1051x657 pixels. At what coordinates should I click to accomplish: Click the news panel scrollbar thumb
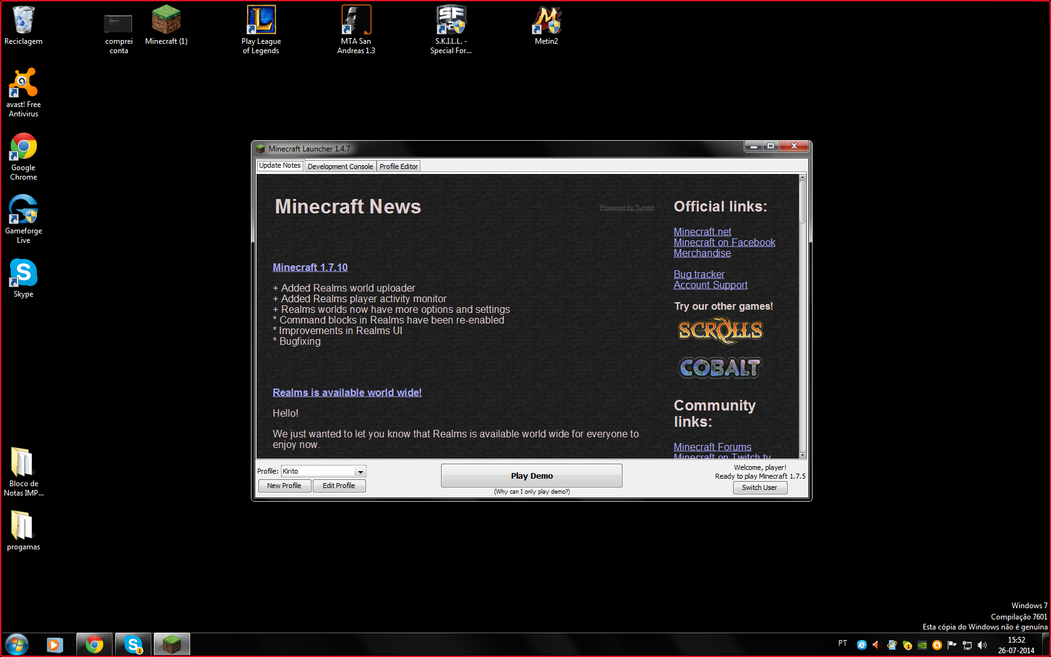point(803,202)
